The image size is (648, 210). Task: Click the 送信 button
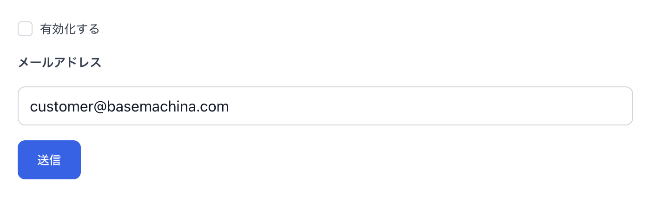pos(49,160)
